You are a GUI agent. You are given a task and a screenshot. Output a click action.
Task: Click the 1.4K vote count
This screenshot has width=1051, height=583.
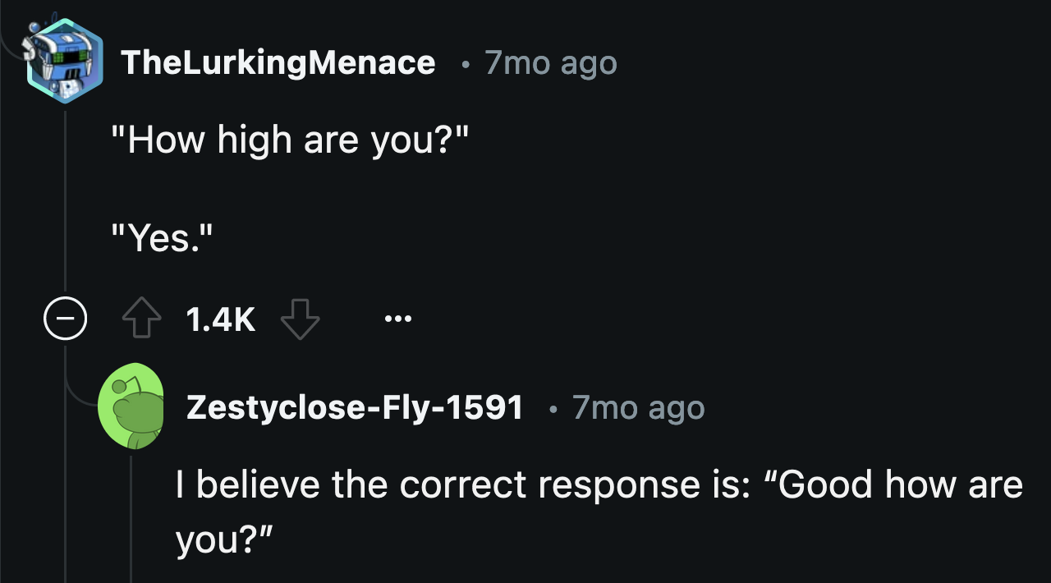[221, 319]
